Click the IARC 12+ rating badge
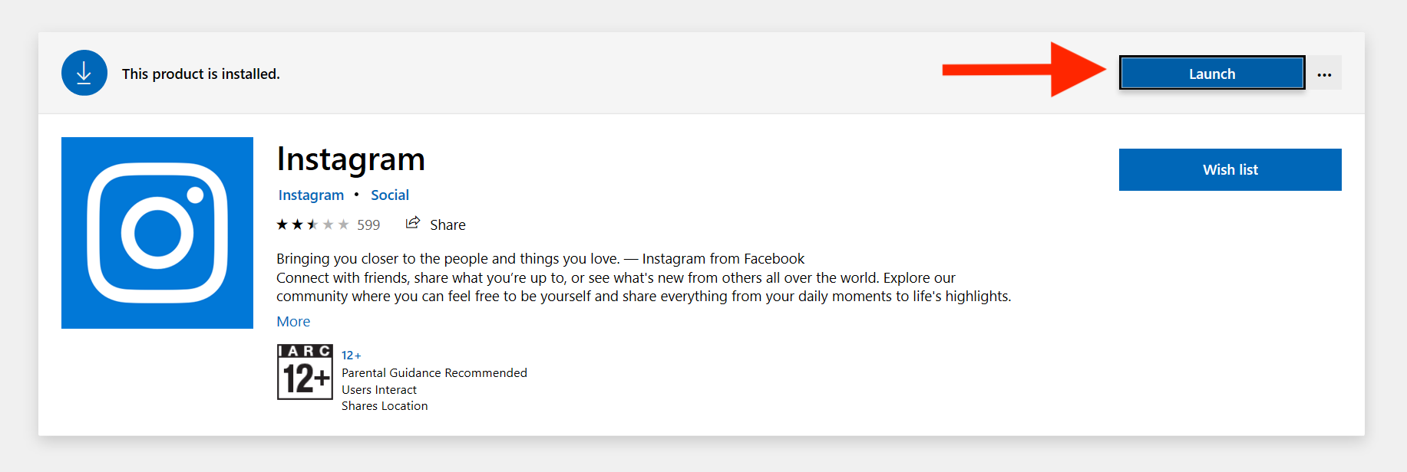This screenshot has height=472, width=1407. pos(305,372)
